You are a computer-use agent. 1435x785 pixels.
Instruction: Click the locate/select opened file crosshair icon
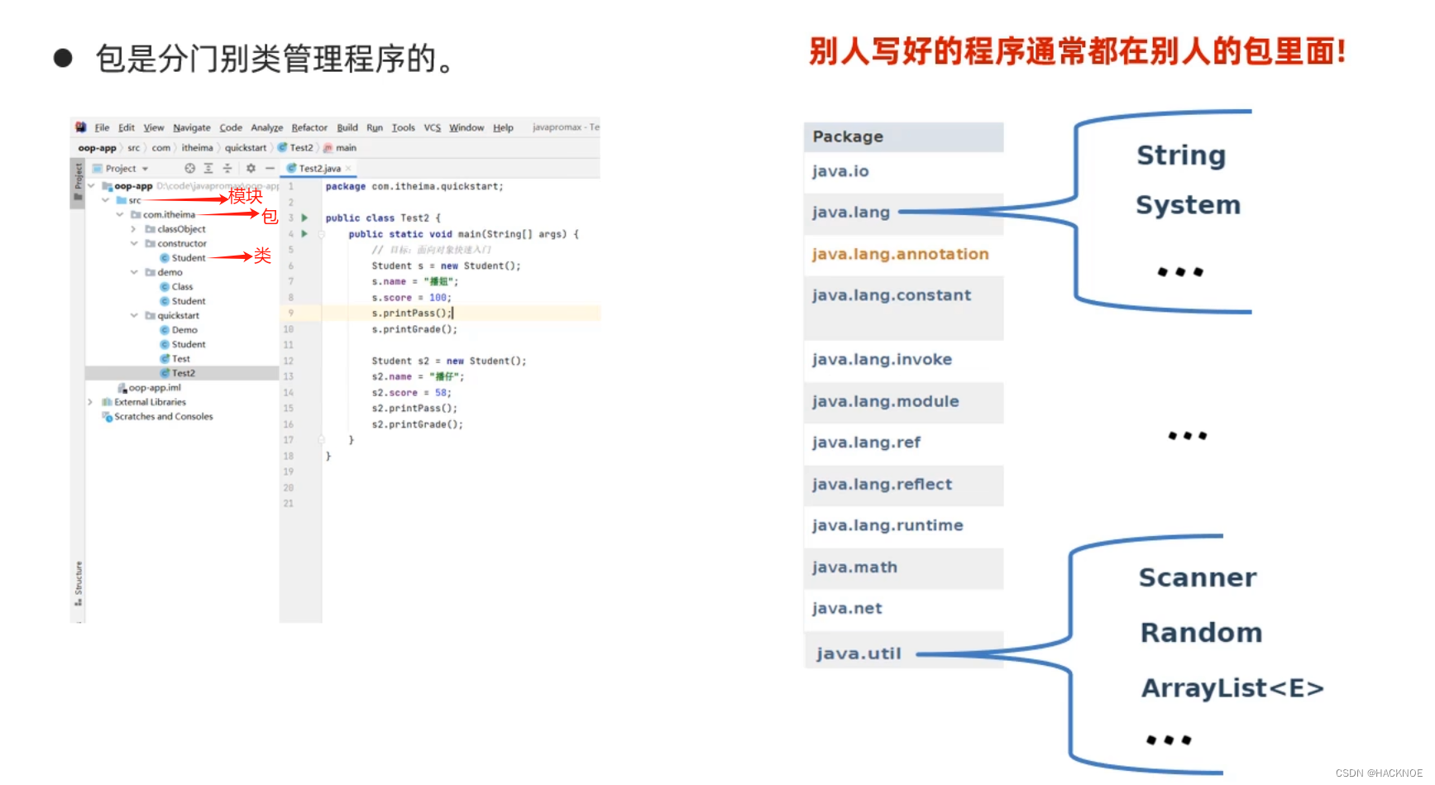tap(189, 168)
